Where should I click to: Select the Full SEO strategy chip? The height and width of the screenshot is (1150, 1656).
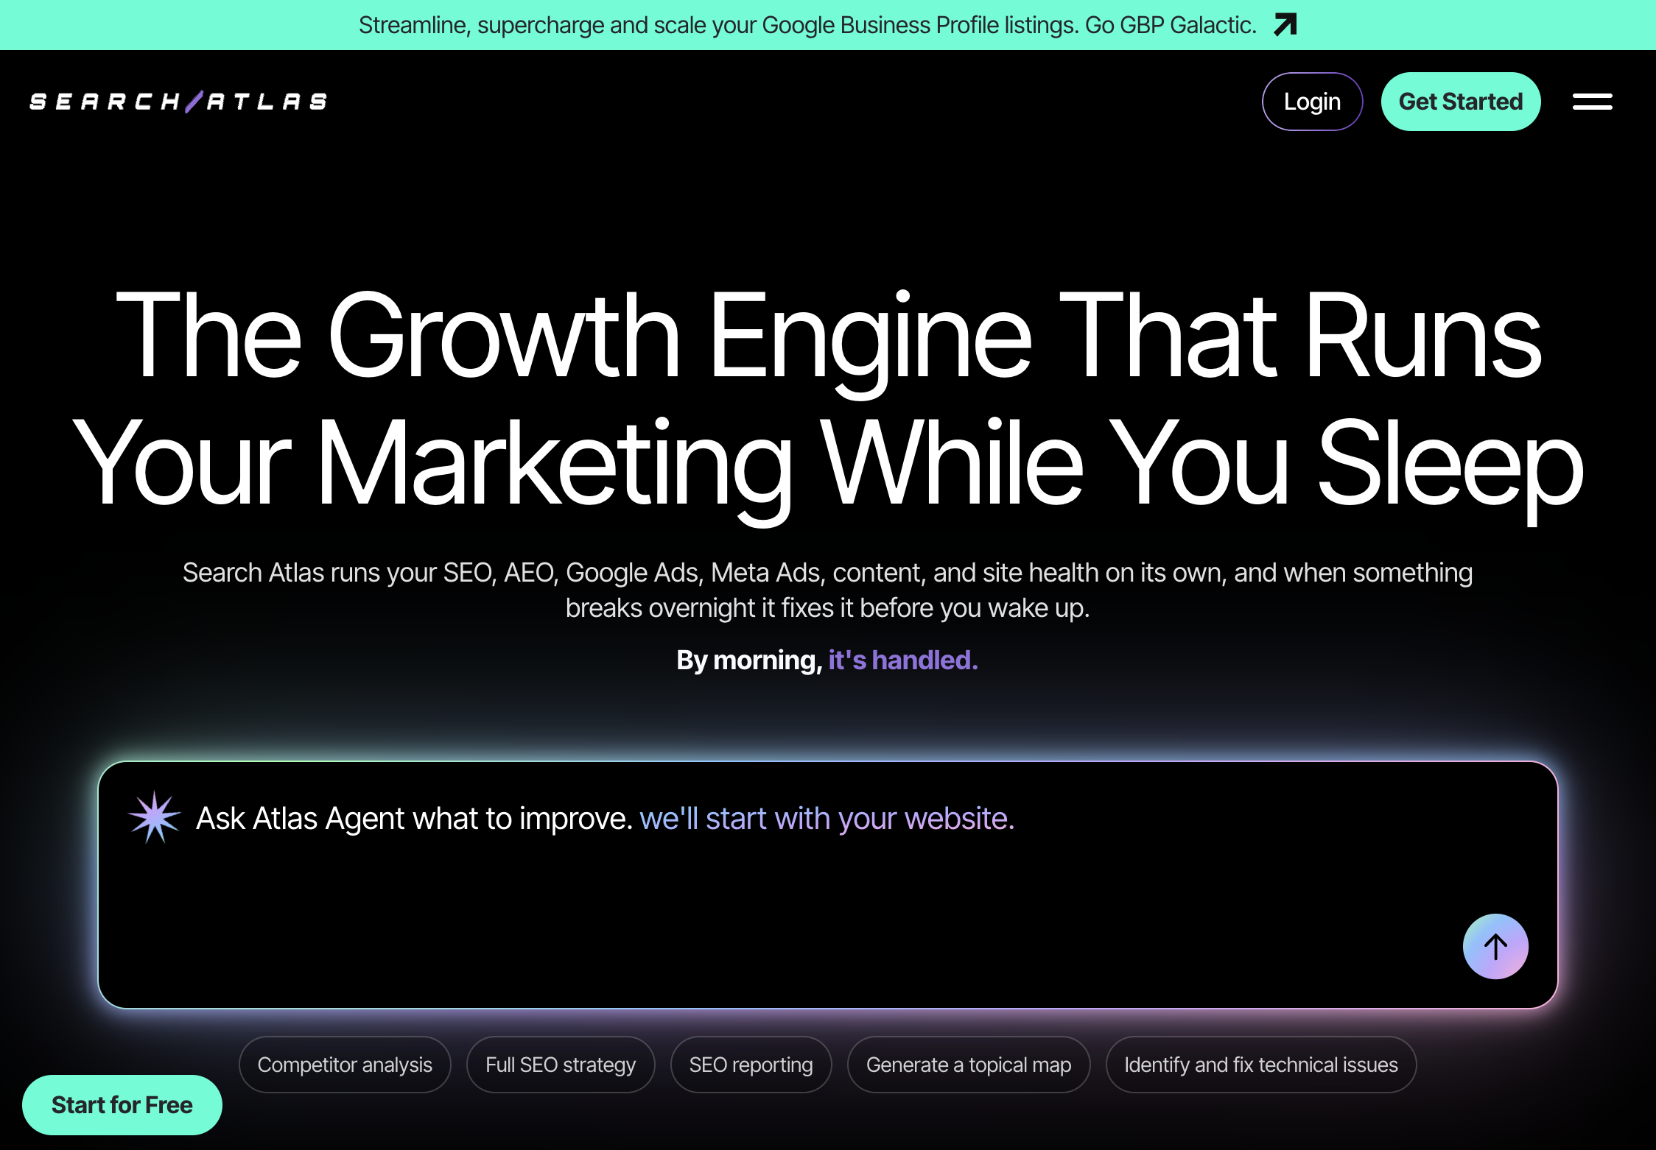pyautogui.click(x=561, y=1065)
